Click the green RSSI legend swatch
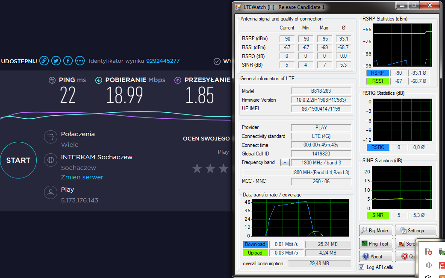 tap(377, 81)
